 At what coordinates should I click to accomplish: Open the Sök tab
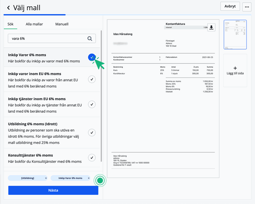point(10,24)
